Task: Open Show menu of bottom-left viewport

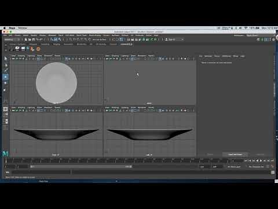Action: (x=39, y=107)
